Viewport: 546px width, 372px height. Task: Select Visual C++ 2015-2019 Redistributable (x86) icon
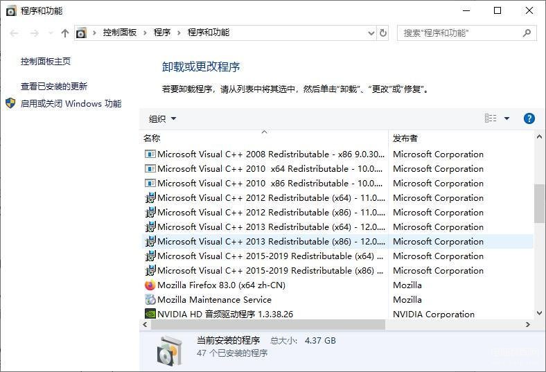coord(150,271)
